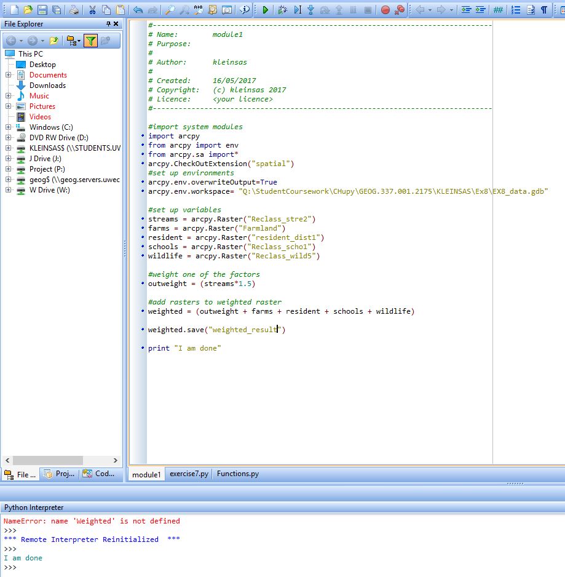Click the Python Interpreter panel title
Image resolution: width=565 pixels, height=577 pixels.
[x=34, y=507]
